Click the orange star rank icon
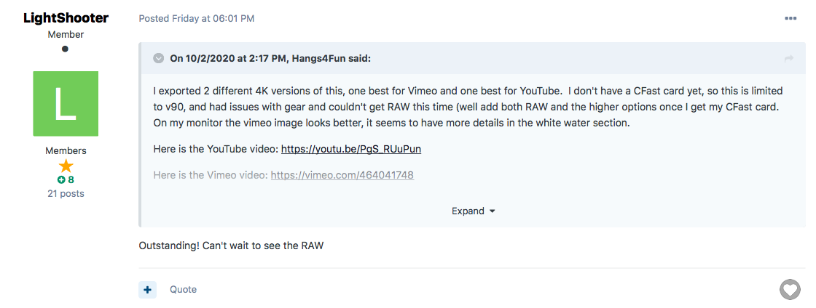816x308 pixels. (x=66, y=166)
